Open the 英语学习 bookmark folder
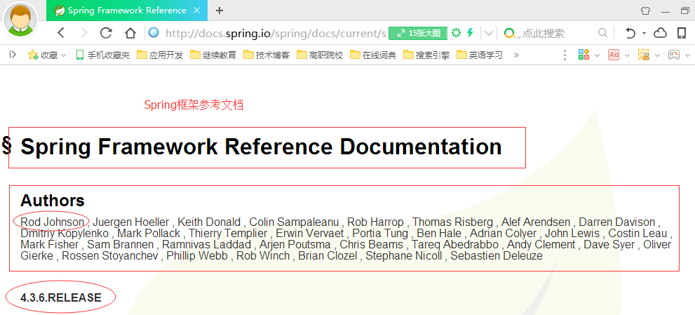Screen dimensions: 695x315 click(480, 55)
